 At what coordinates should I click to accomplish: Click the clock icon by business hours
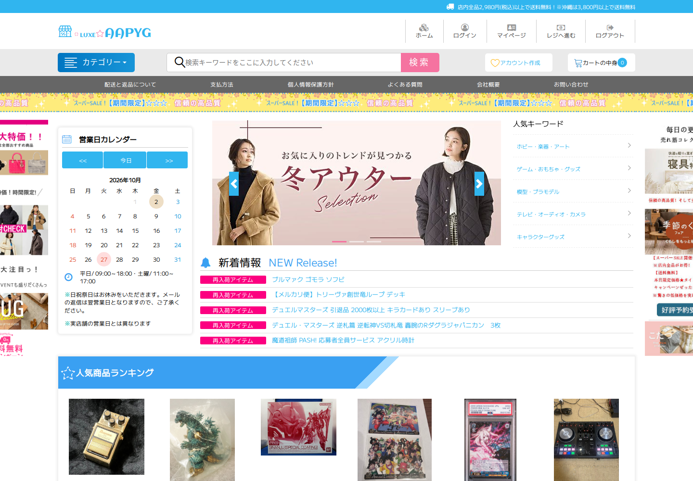click(x=68, y=277)
